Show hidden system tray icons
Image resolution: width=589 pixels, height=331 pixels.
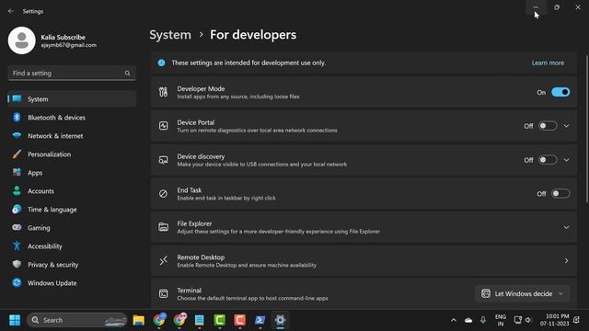(x=454, y=320)
